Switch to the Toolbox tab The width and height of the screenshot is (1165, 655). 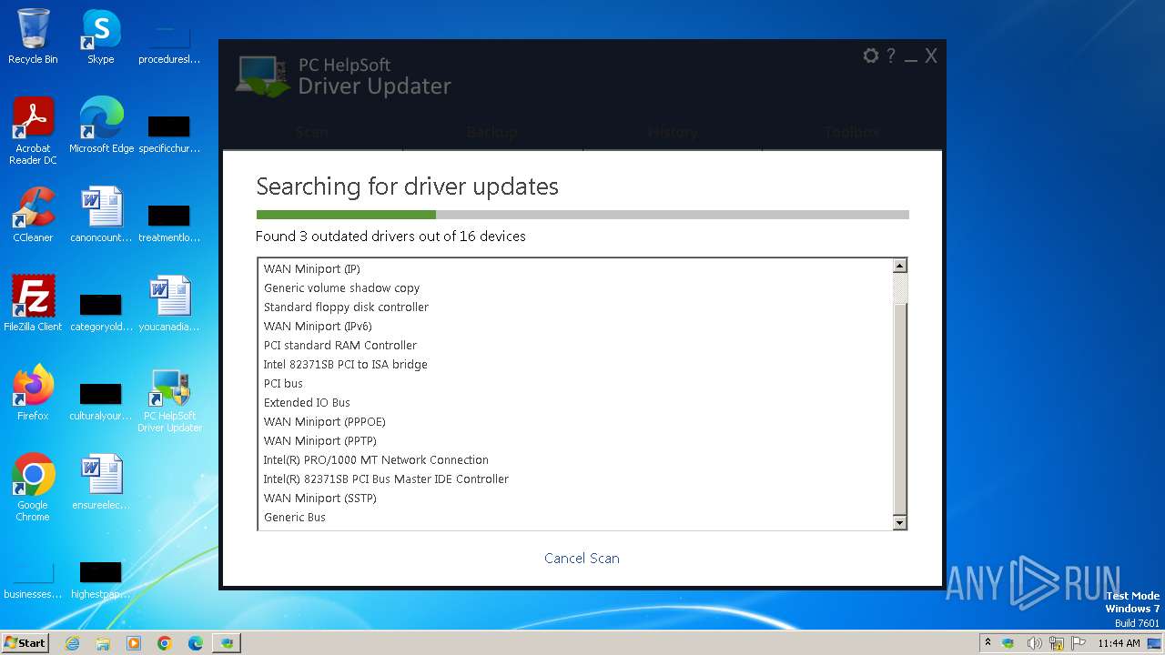[x=852, y=132]
